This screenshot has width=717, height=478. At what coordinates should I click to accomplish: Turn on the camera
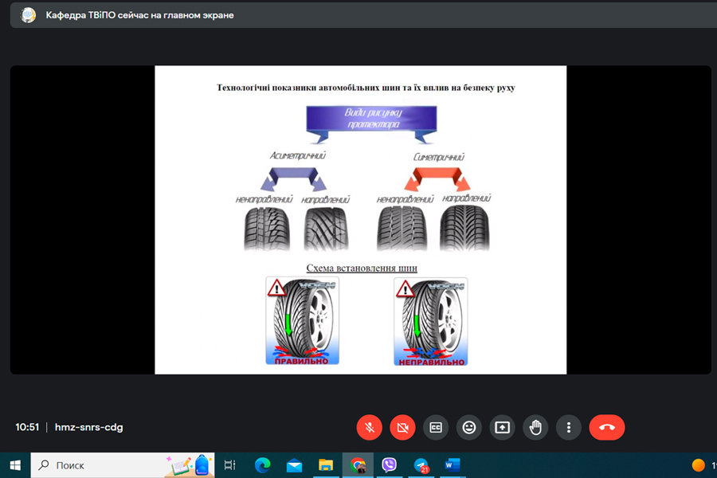pyautogui.click(x=402, y=427)
